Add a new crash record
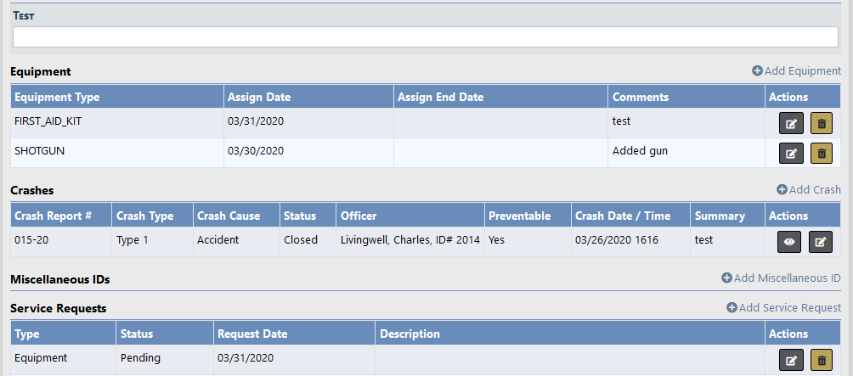The width and height of the screenshot is (853, 376). pos(808,190)
